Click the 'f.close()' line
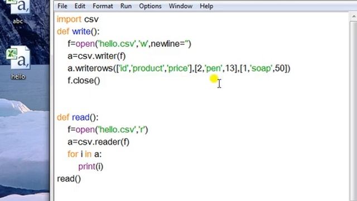The width and height of the screenshot is (357, 201). click(84, 80)
